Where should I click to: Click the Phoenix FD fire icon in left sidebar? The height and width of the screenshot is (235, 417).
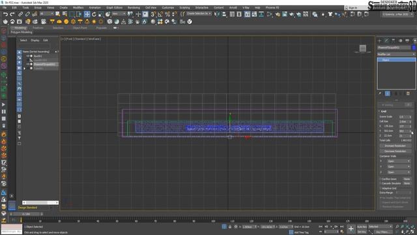click(x=4, y=134)
